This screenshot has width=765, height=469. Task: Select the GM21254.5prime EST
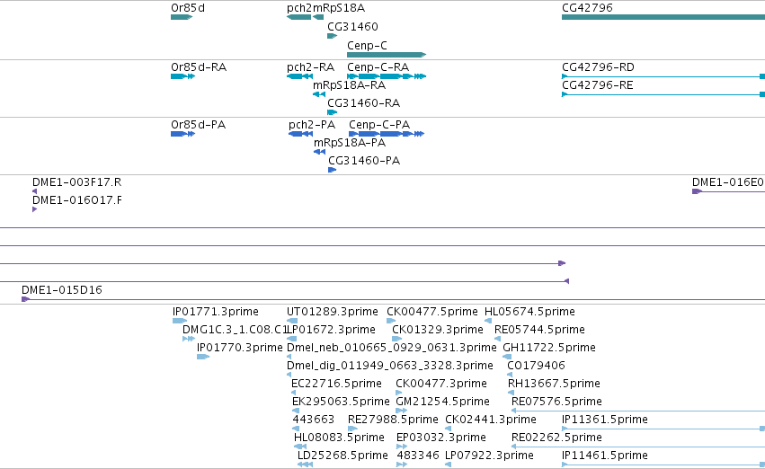(x=402, y=411)
